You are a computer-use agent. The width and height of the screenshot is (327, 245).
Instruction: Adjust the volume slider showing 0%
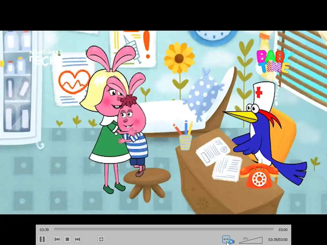coord(250,240)
